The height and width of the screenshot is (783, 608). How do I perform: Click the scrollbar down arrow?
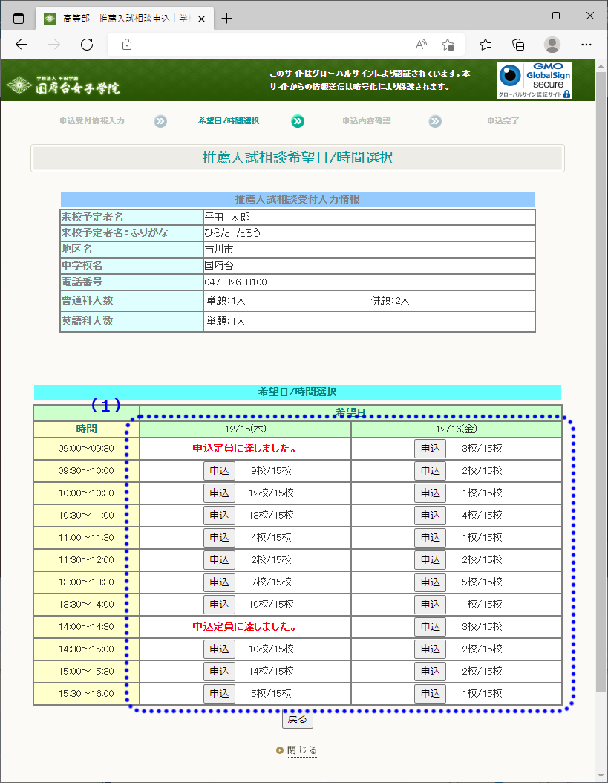click(x=601, y=776)
